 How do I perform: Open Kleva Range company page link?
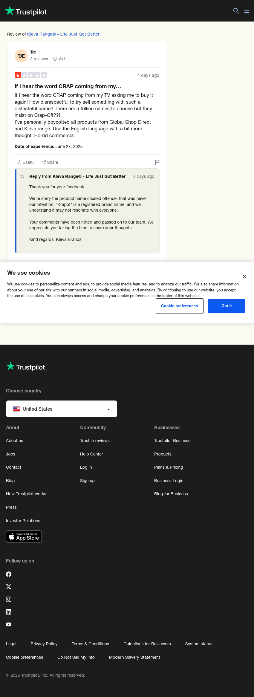point(63,34)
